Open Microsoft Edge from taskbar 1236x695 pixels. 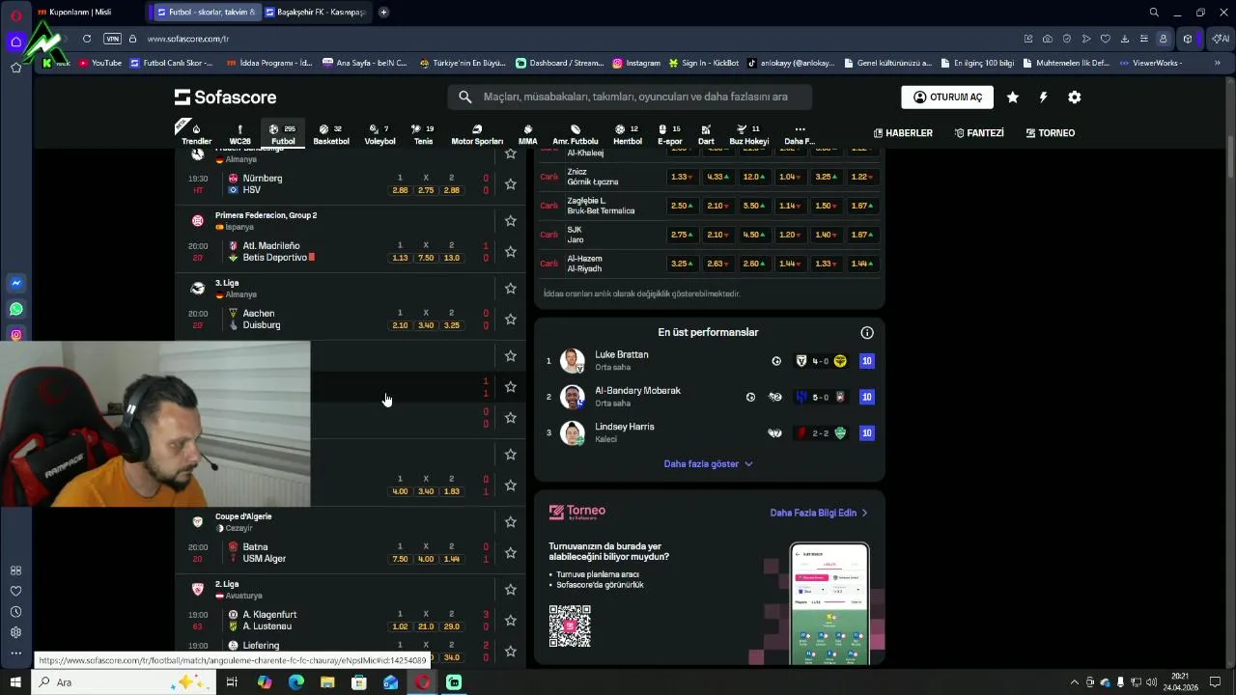coord(295,682)
